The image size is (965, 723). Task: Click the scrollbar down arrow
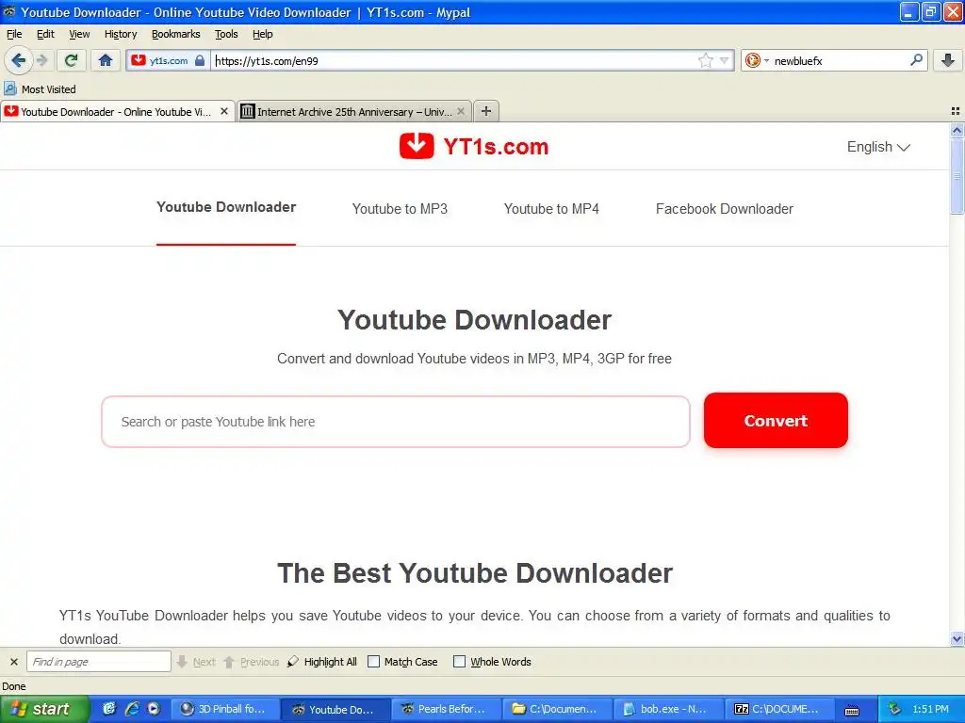point(957,639)
